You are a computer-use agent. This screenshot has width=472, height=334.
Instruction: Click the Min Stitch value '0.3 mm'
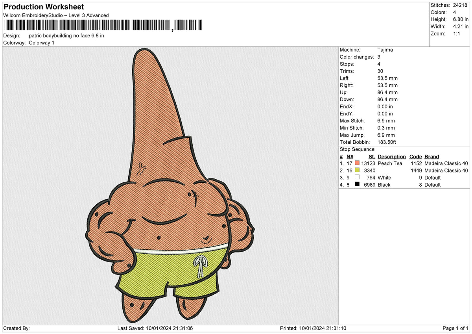[x=386, y=128]
